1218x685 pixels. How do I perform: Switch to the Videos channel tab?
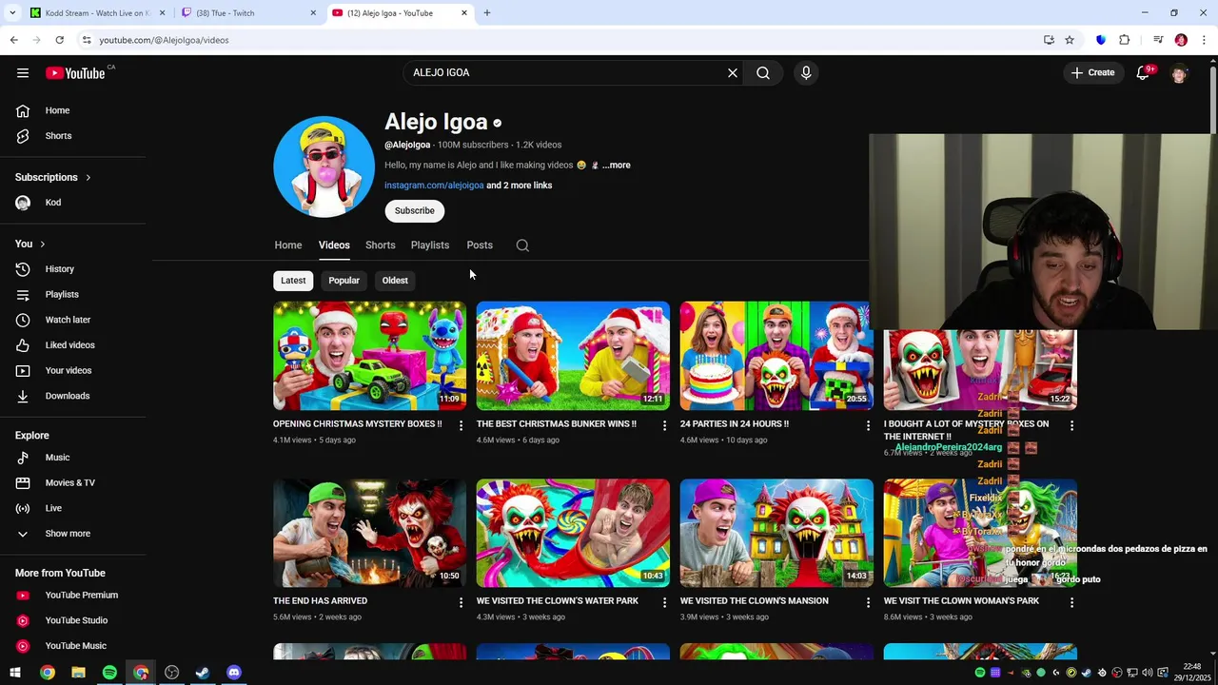coord(334,245)
